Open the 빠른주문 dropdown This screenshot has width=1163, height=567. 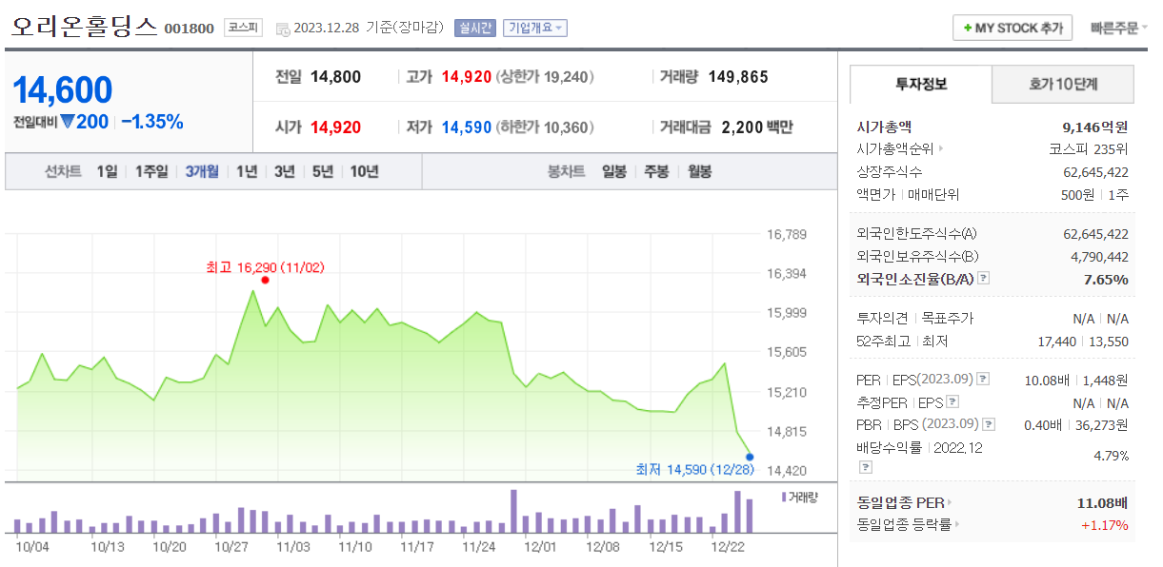tap(1119, 28)
